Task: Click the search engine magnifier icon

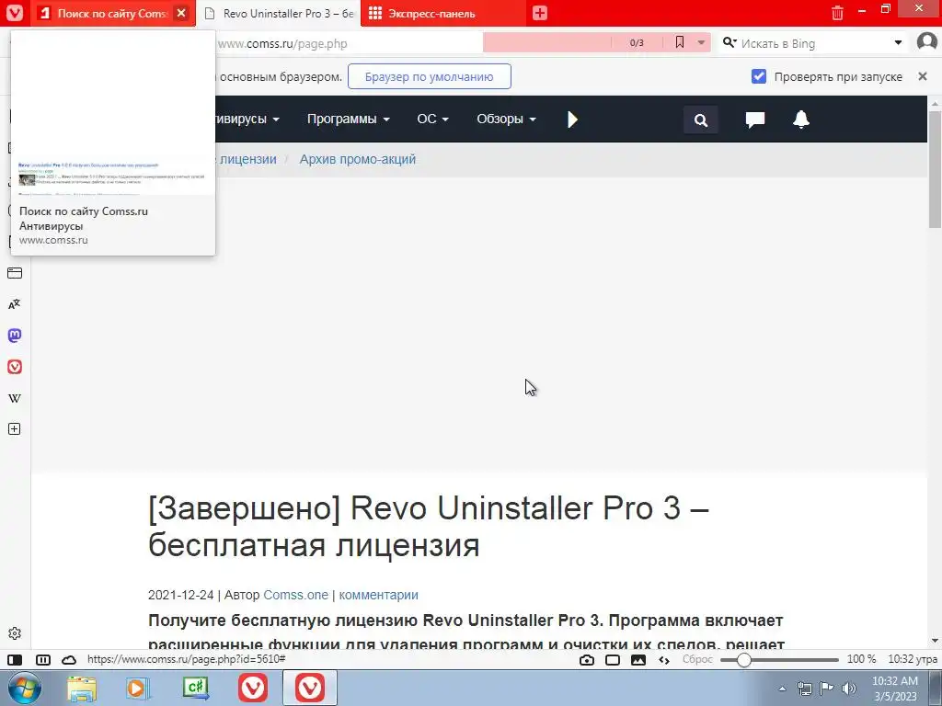Action: pyautogui.click(x=729, y=42)
